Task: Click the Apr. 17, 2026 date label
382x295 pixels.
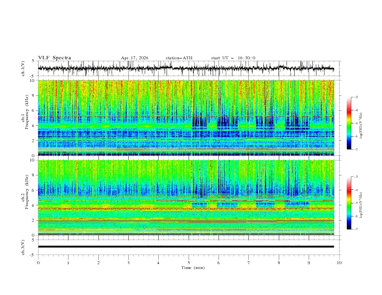Action: tap(135, 58)
